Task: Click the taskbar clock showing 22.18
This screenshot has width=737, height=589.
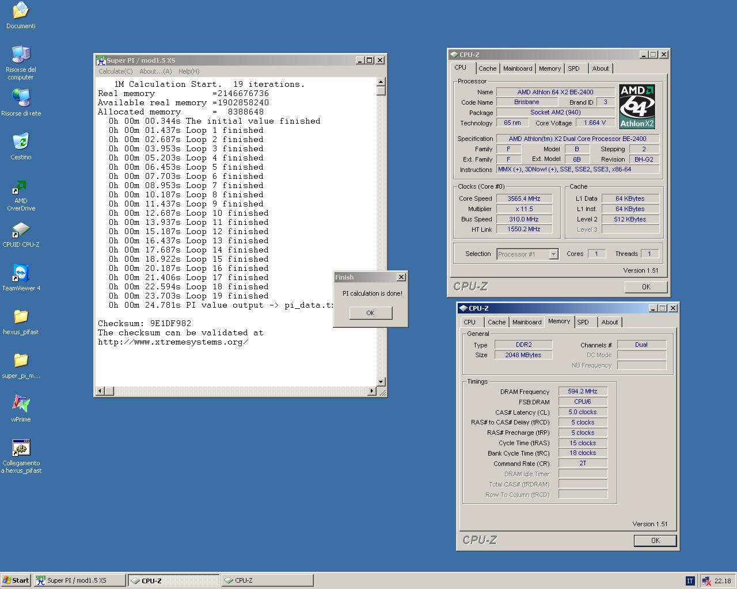Action: (x=723, y=581)
